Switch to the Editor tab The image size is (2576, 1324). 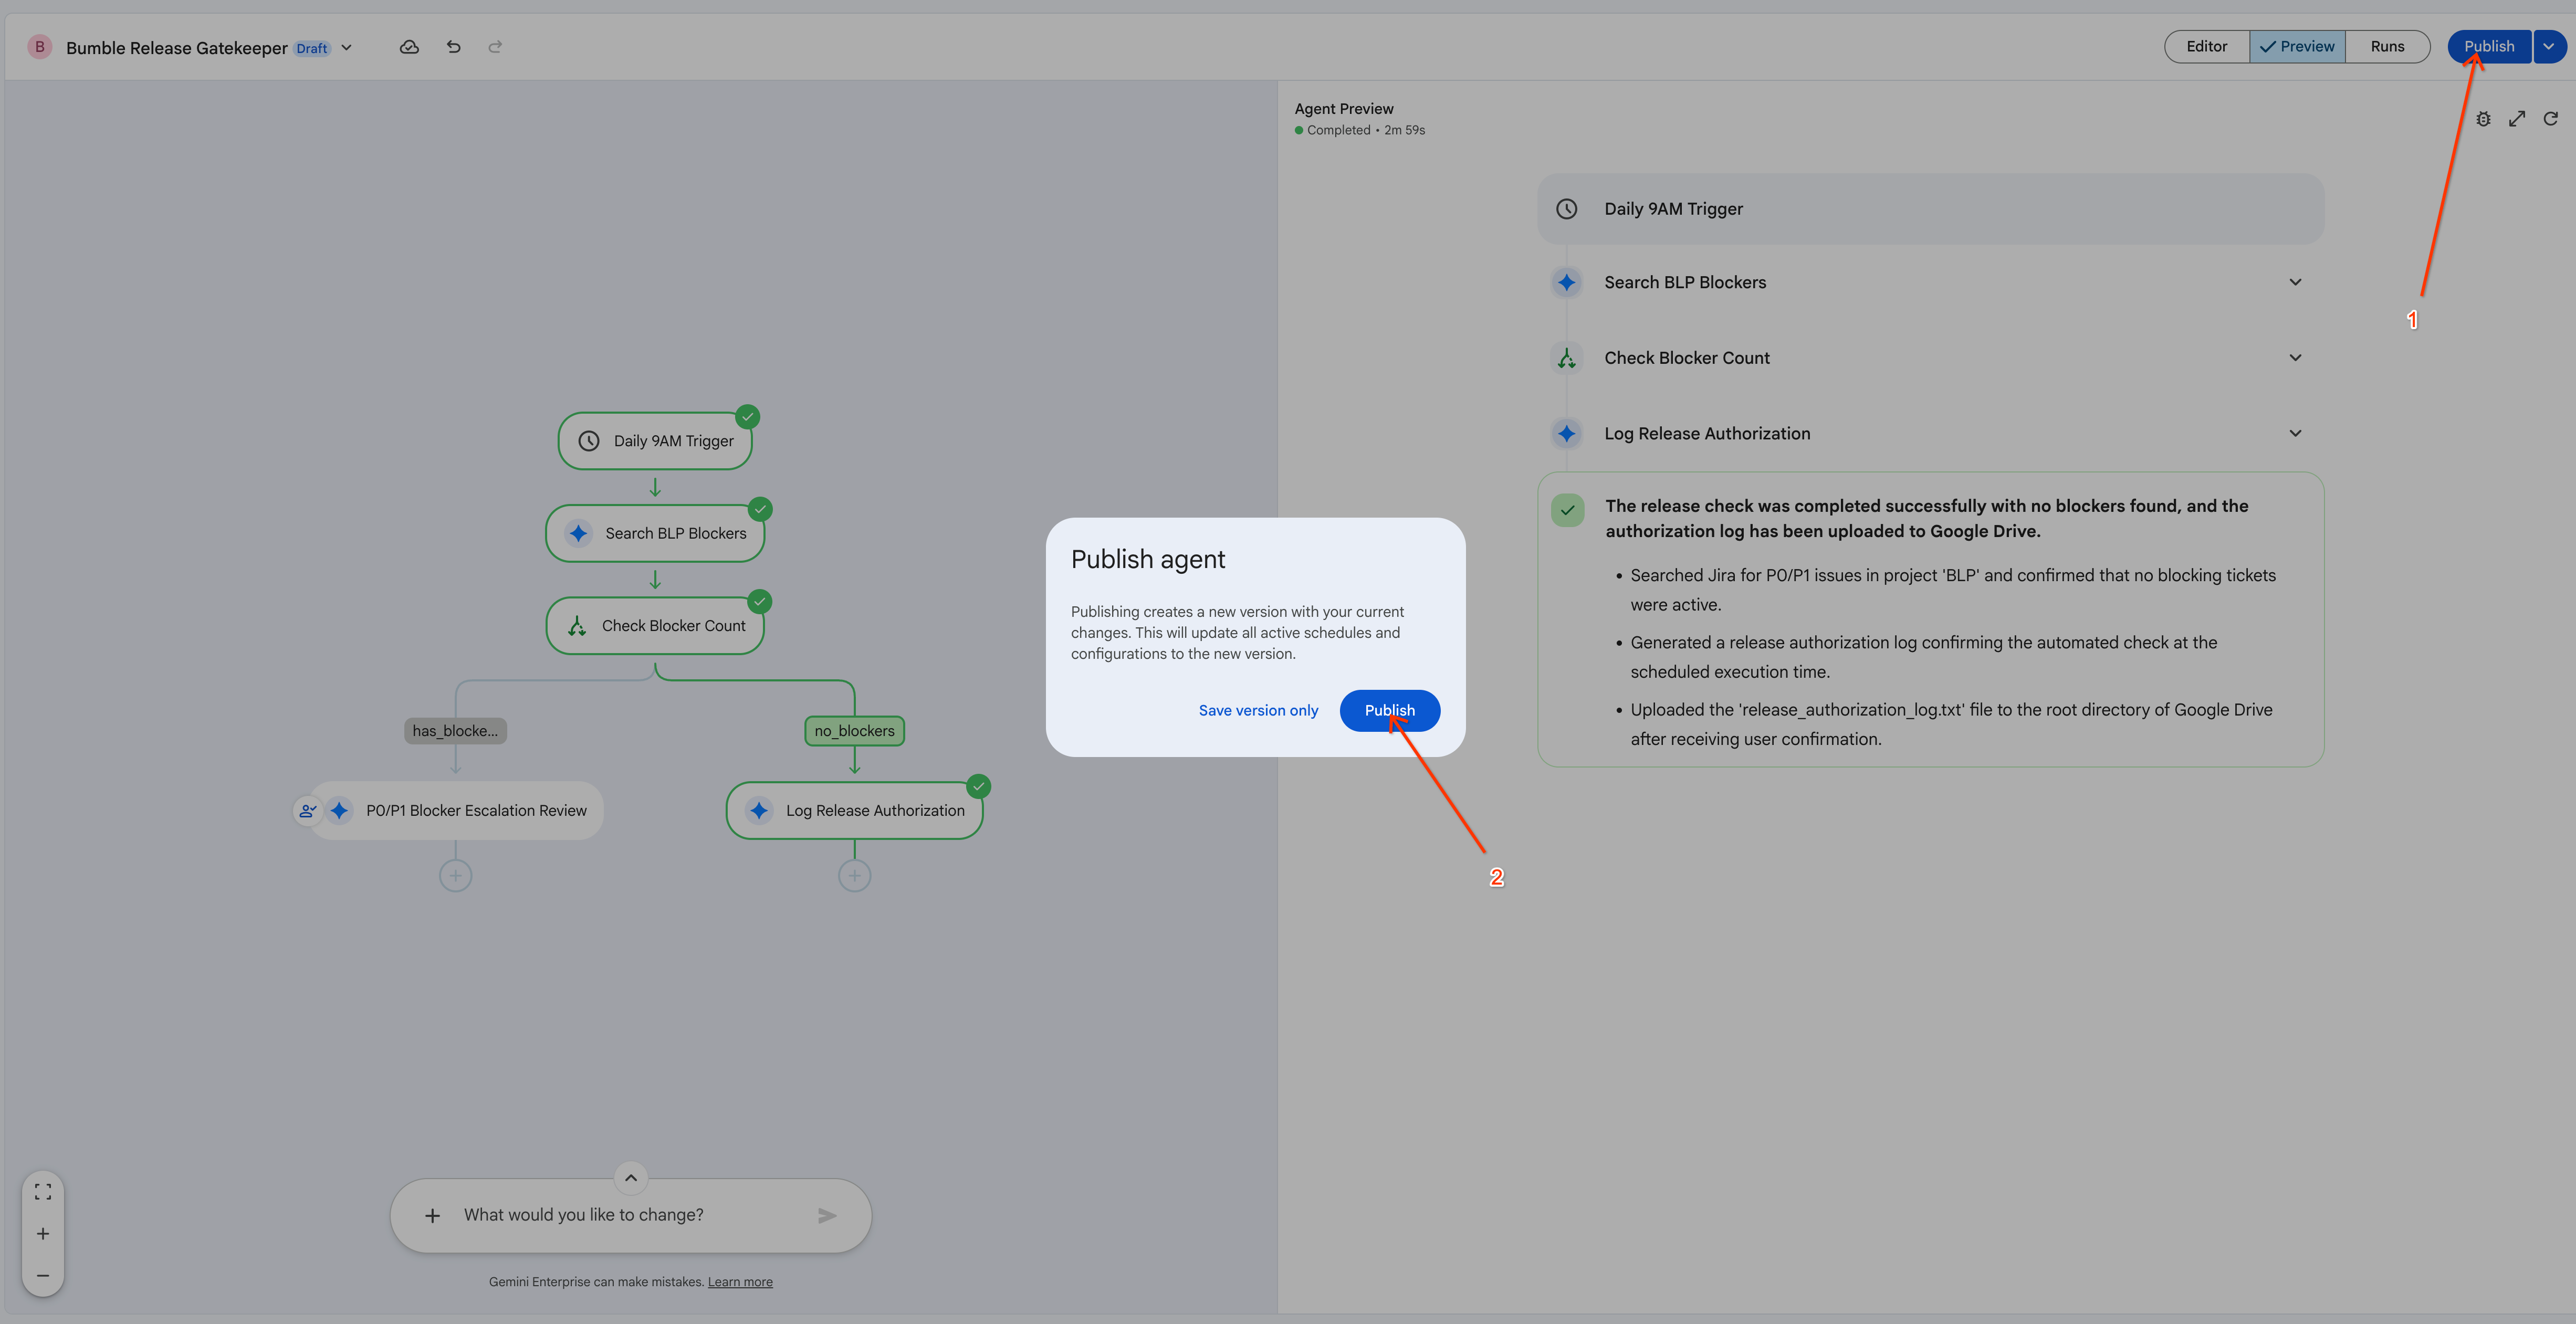click(2206, 46)
